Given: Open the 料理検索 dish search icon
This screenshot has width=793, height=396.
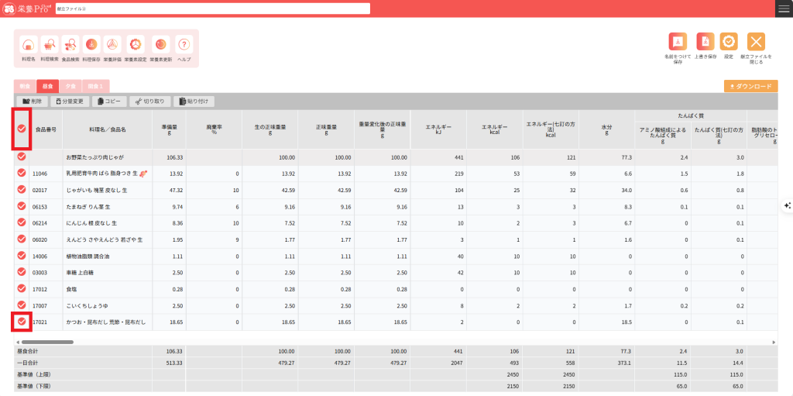Looking at the screenshot, I should [x=50, y=45].
